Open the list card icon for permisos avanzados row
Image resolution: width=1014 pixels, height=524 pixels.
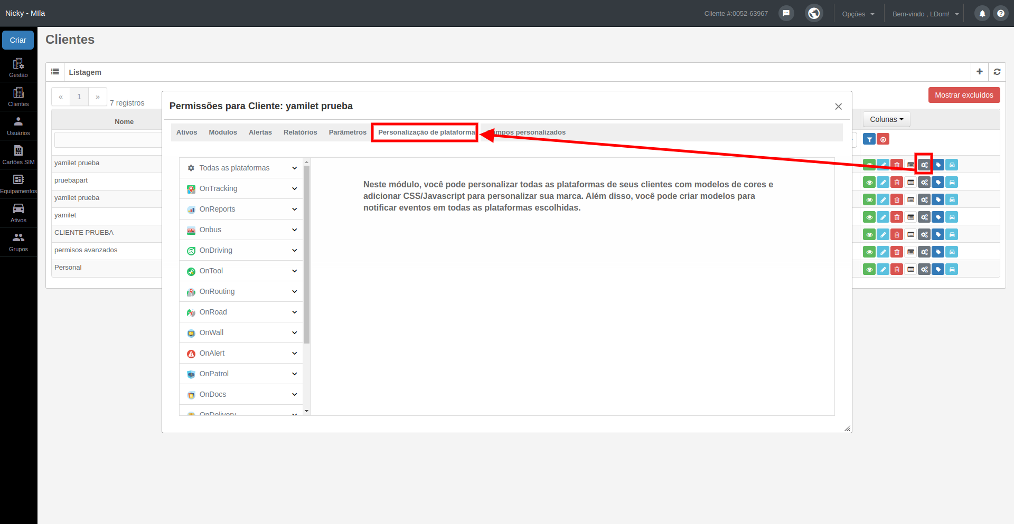(x=910, y=252)
